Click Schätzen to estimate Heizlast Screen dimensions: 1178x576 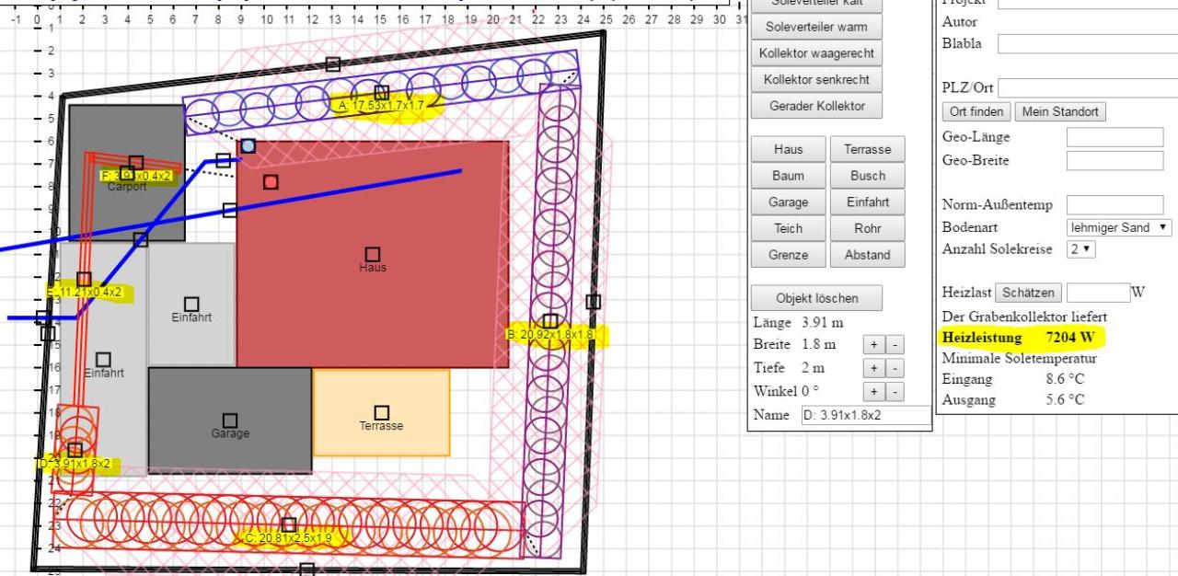click(x=1028, y=293)
